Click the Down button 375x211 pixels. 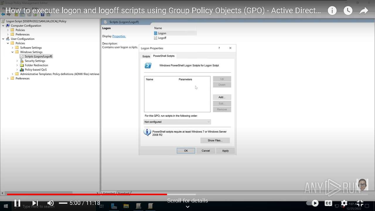coord(222,85)
